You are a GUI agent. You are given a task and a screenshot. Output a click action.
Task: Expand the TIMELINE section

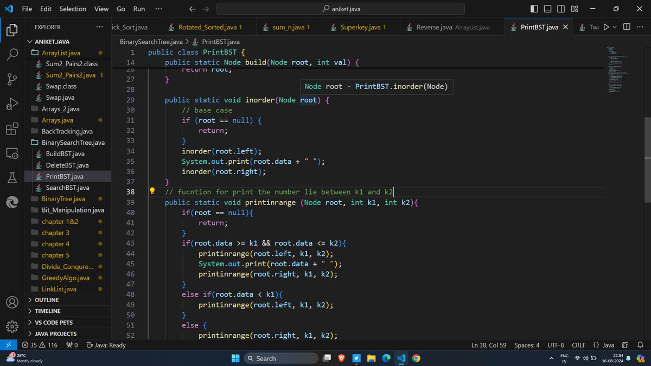pyautogui.click(x=68, y=311)
